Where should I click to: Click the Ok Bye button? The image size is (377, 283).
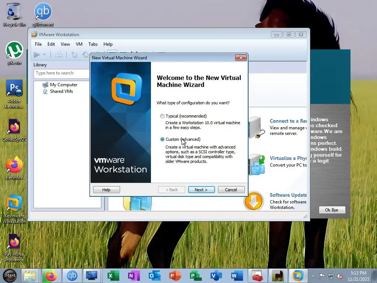point(332,210)
